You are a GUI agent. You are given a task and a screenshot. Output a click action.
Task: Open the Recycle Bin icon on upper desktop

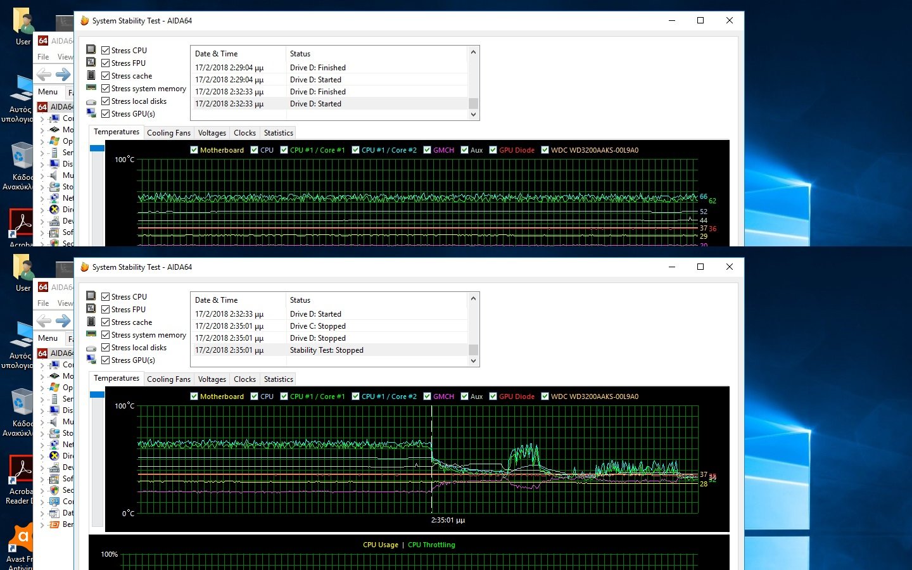tap(21, 156)
